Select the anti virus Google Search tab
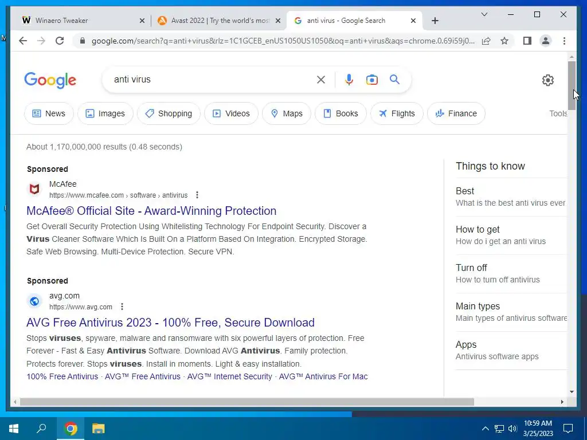The width and height of the screenshot is (587, 440). [354, 21]
